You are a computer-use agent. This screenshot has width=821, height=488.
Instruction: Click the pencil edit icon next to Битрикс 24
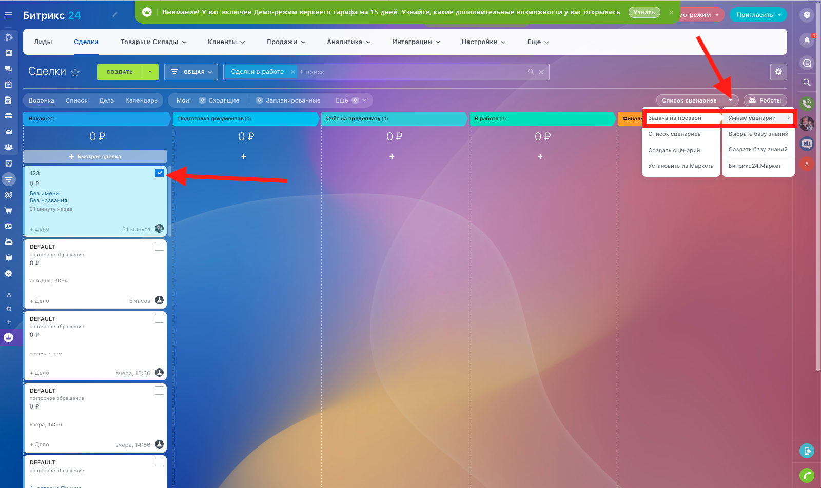114,15
